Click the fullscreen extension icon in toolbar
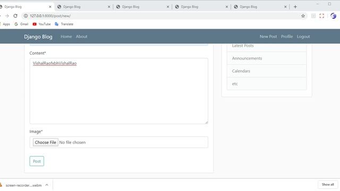340x191 pixels. click(322, 16)
